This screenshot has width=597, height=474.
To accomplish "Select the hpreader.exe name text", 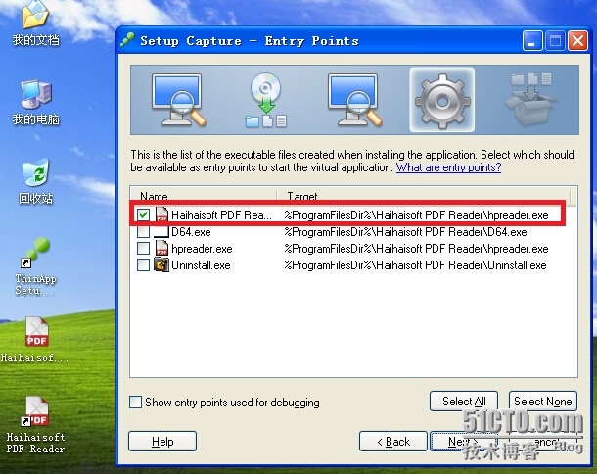I will click(202, 249).
